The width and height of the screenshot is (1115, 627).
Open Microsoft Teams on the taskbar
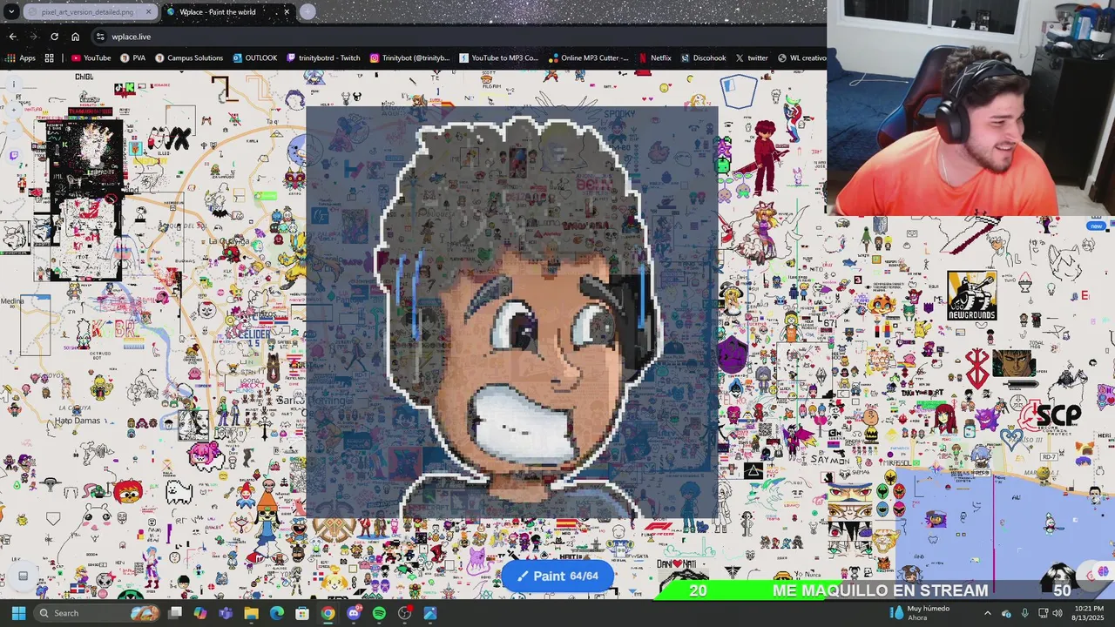click(226, 613)
